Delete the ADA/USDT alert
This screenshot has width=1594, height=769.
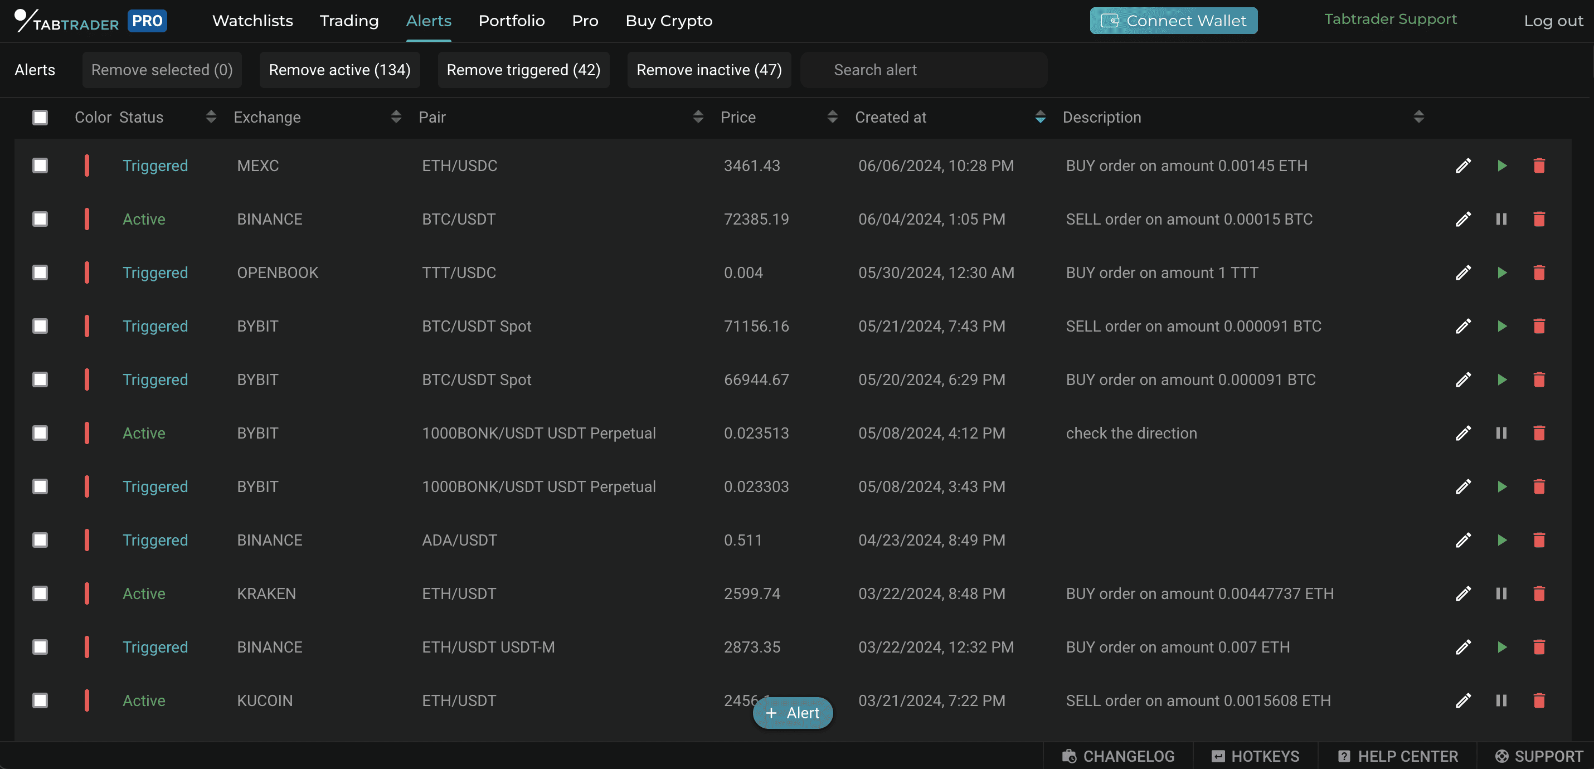click(1539, 540)
